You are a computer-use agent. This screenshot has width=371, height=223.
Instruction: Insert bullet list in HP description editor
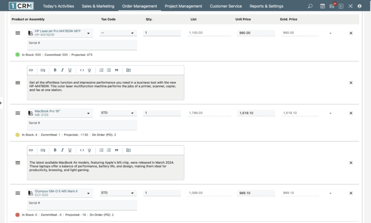tap(109, 70)
